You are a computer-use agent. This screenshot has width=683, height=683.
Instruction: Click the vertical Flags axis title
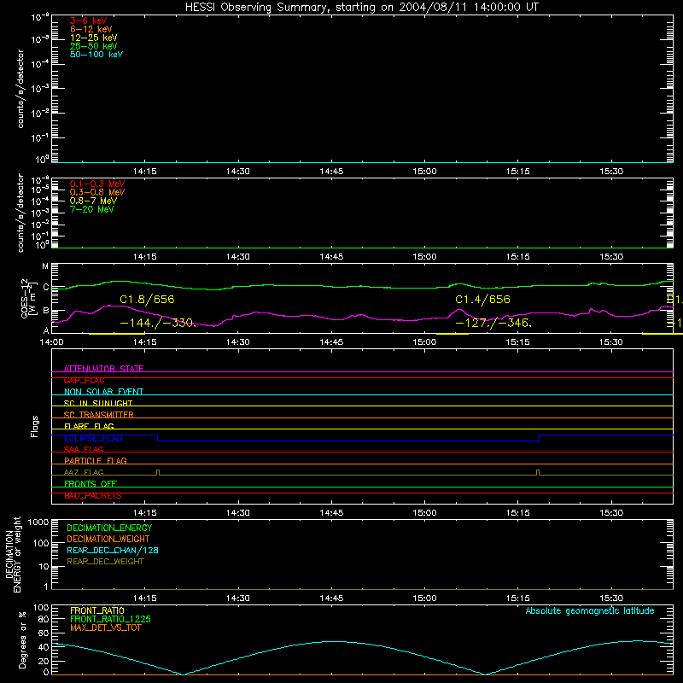pos(35,426)
